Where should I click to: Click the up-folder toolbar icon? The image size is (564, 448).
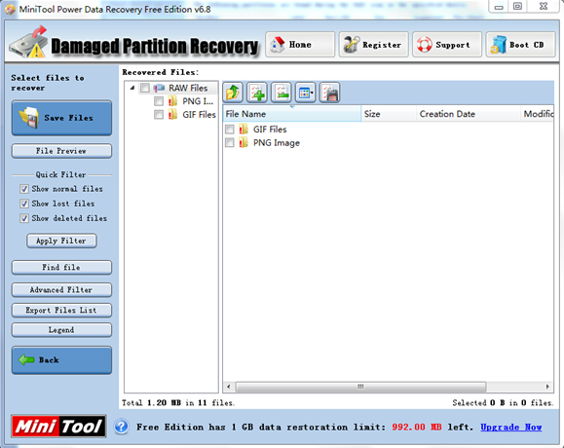(233, 93)
